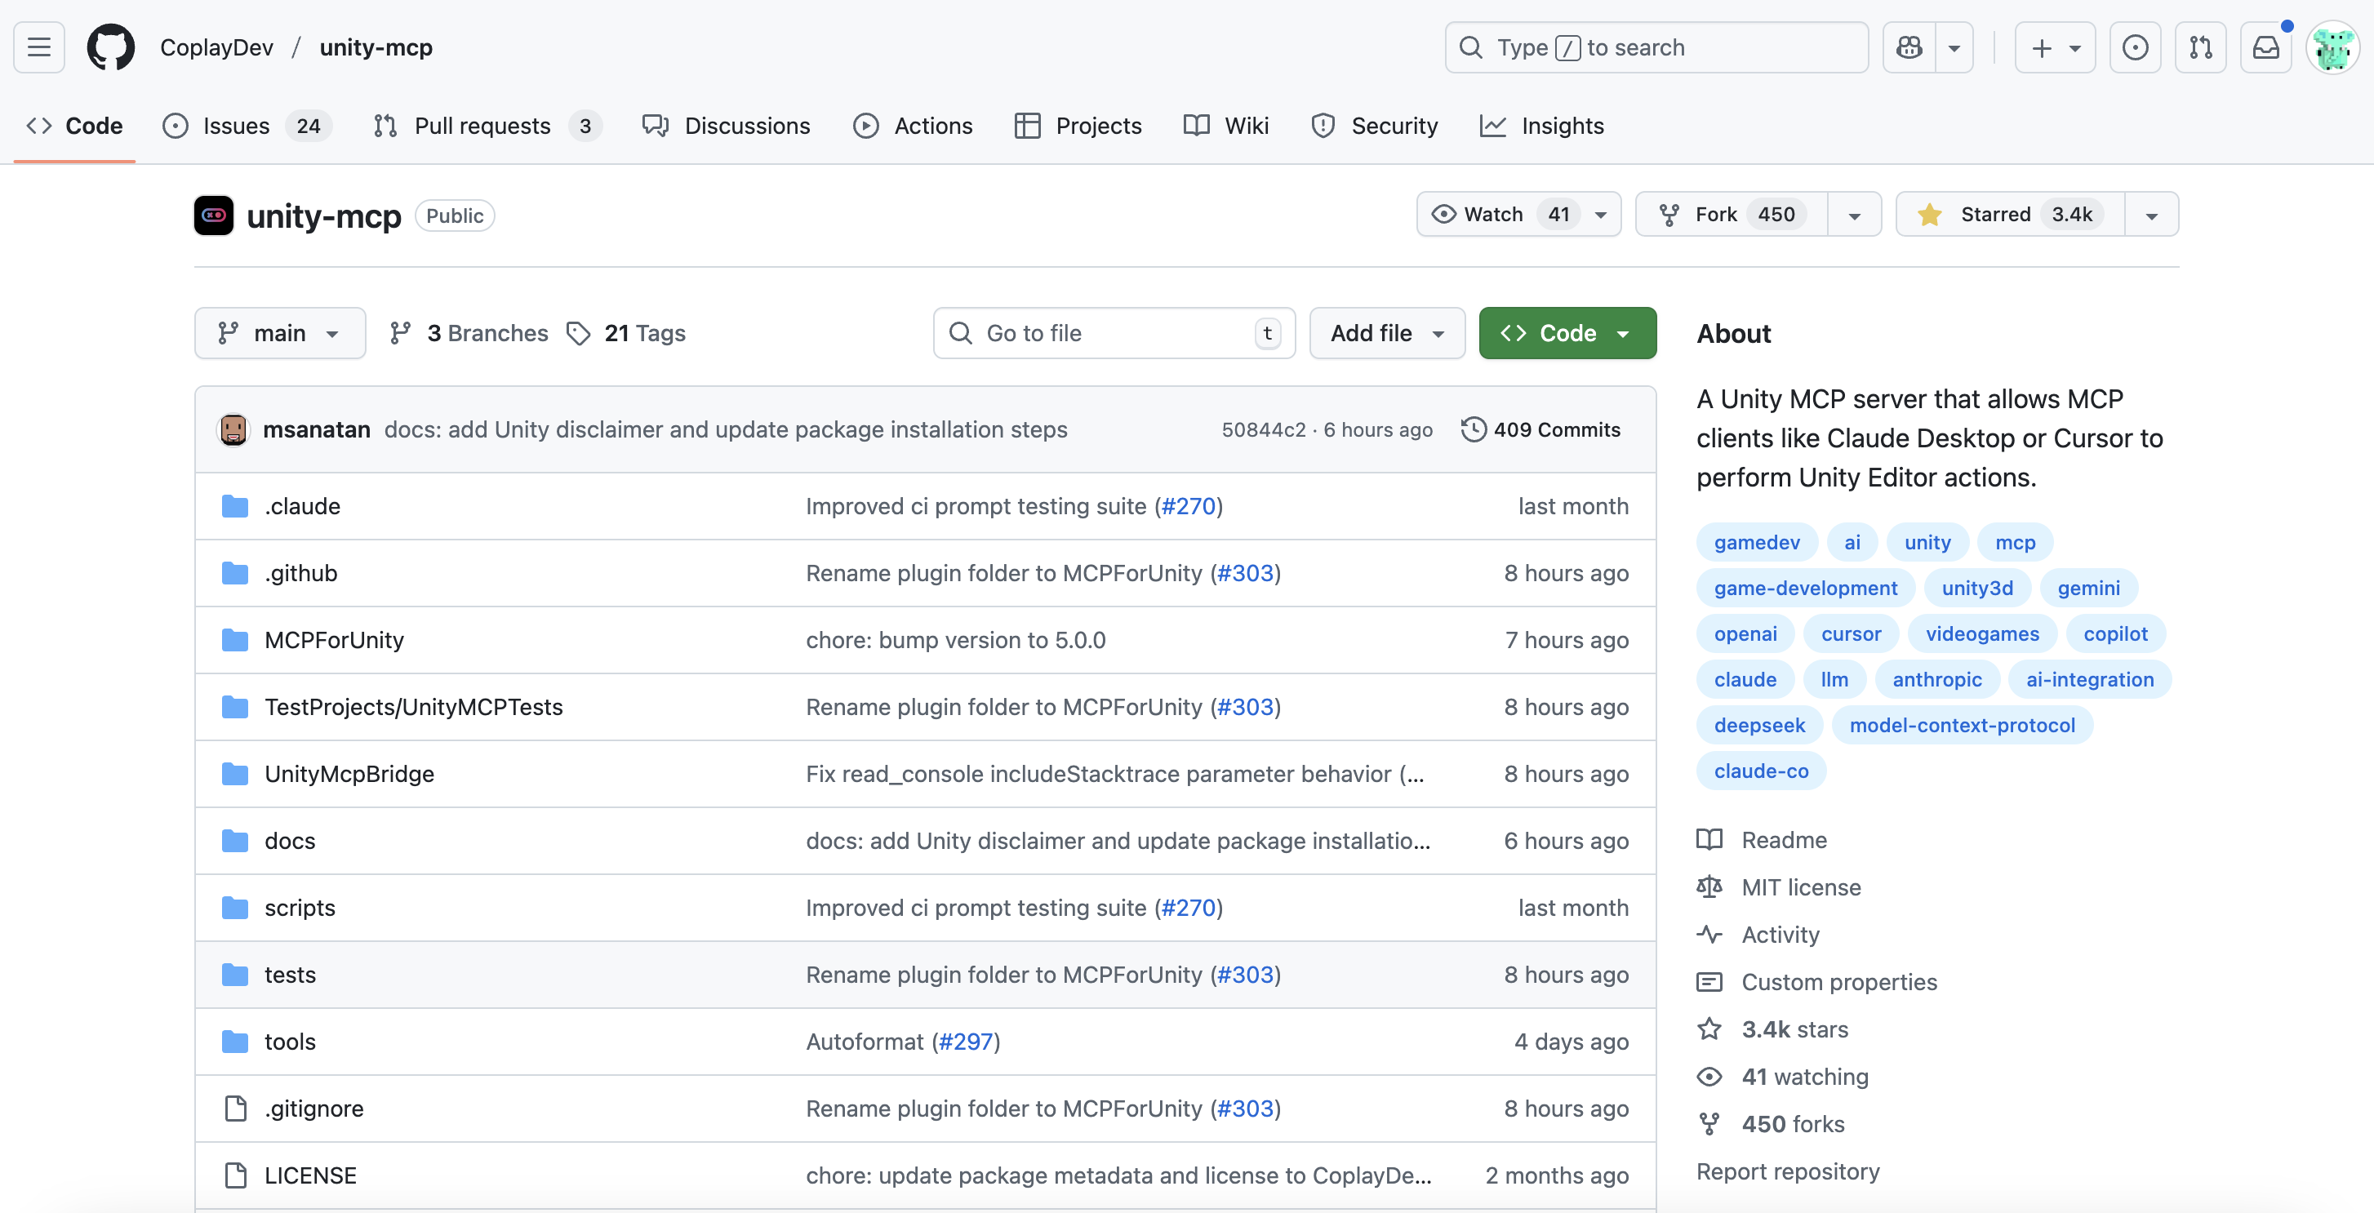
Task: Open the Copilot chat icon
Action: pos(1909,47)
